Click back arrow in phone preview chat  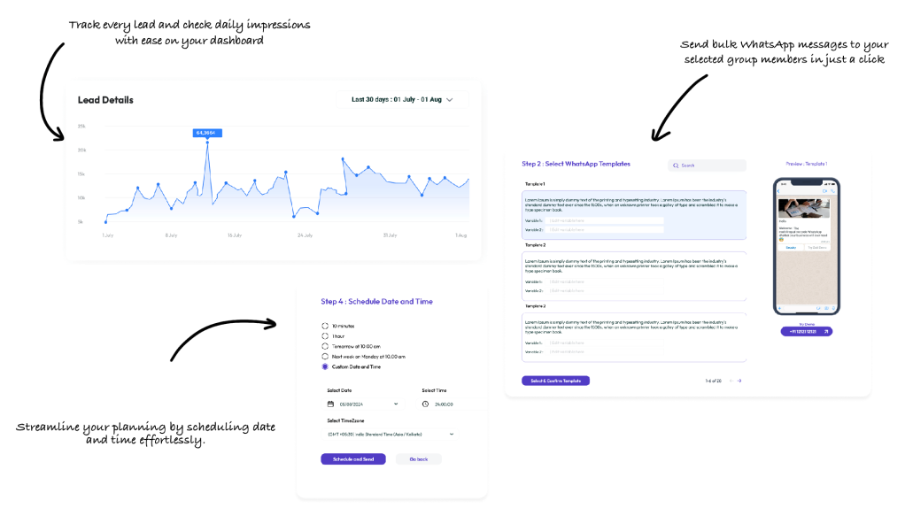point(779,190)
